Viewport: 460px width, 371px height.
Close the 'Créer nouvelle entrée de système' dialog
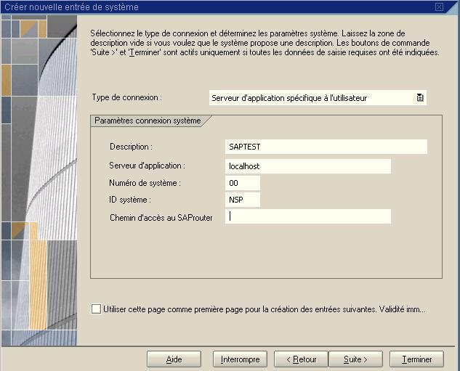pos(439,7)
